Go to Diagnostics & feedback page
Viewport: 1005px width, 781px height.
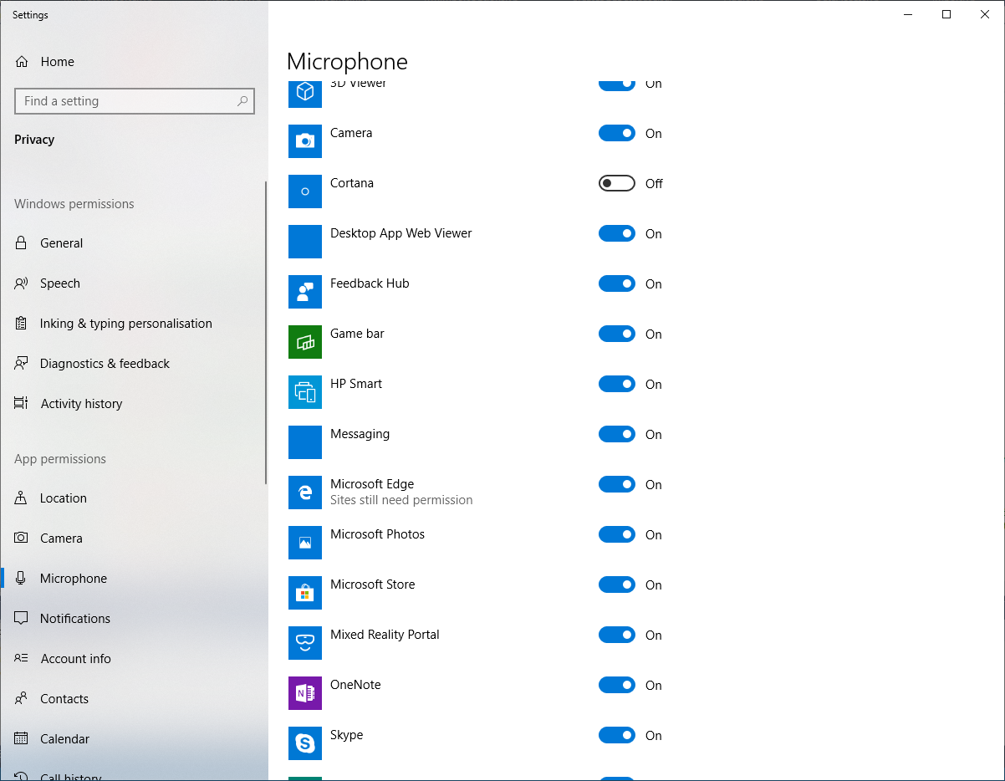tap(105, 364)
